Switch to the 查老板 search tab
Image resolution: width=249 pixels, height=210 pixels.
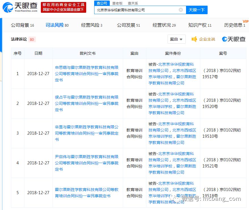(117, 3)
